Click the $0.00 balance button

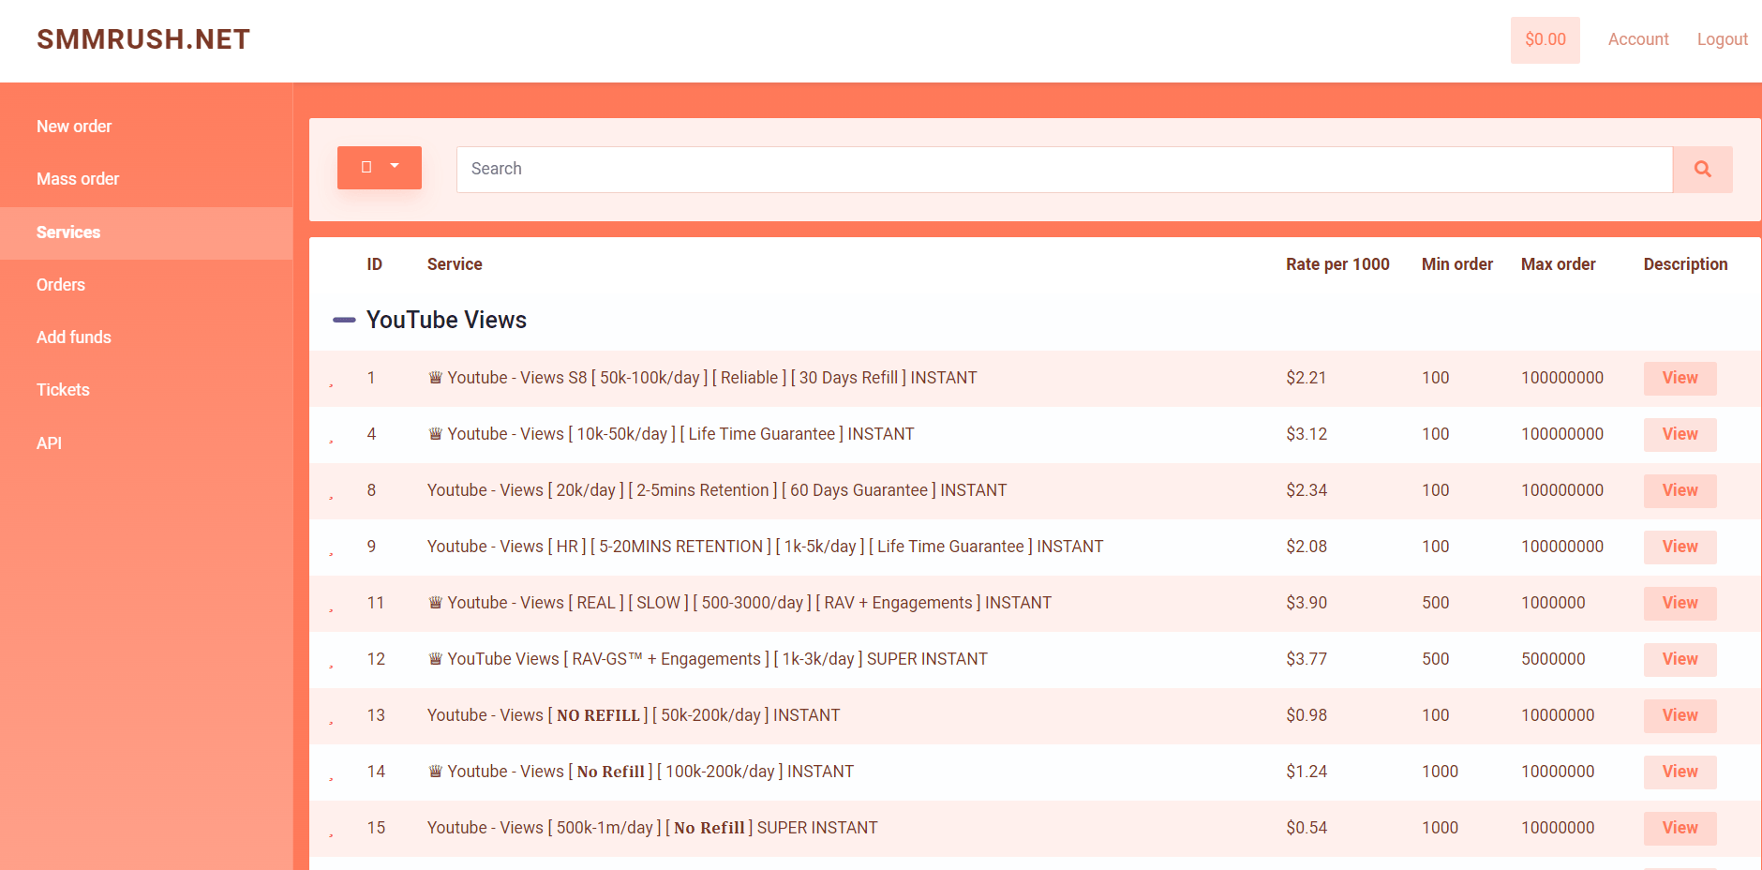[x=1545, y=40]
